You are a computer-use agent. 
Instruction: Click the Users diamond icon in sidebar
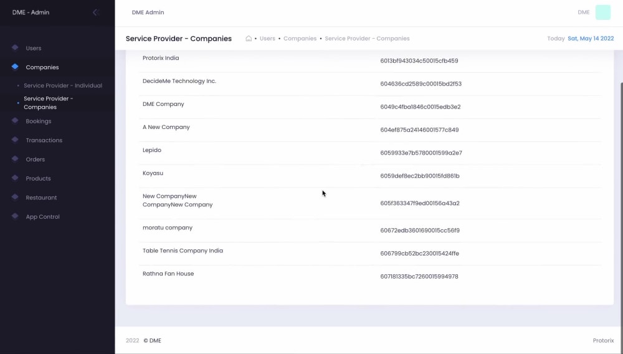pyautogui.click(x=15, y=47)
